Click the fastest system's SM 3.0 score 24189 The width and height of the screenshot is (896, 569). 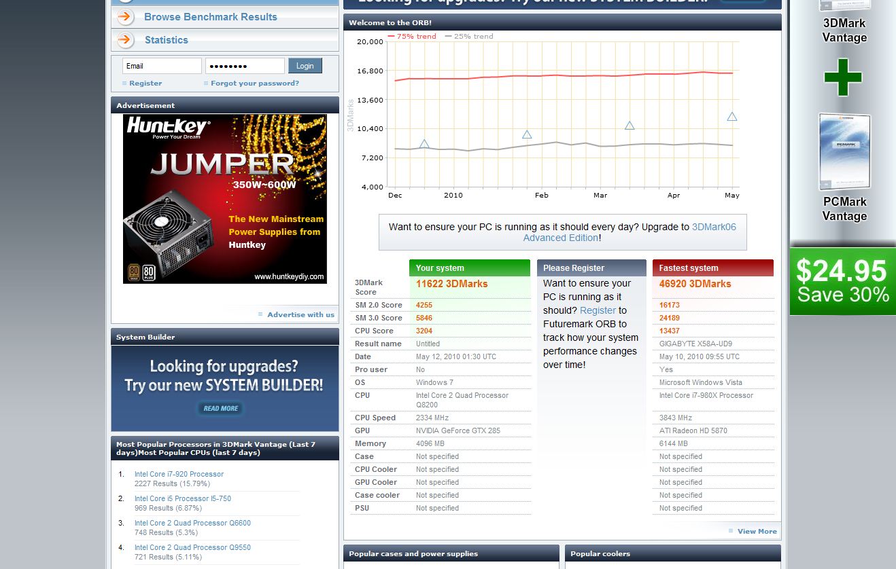pyautogui.click(x=670, y=318)
